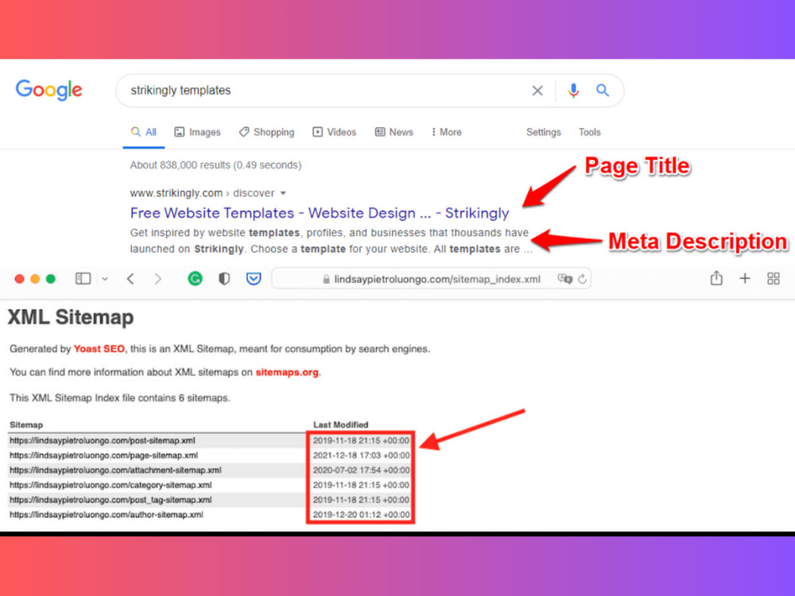Click the Sitemap column header
Viewport: 795px width, 596px height.
point(26,424)
